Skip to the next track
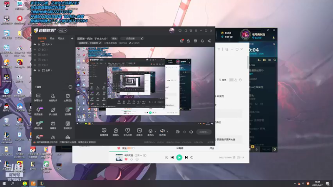The height and width of the screenshot is (187, 333). [x=186, y=157]
